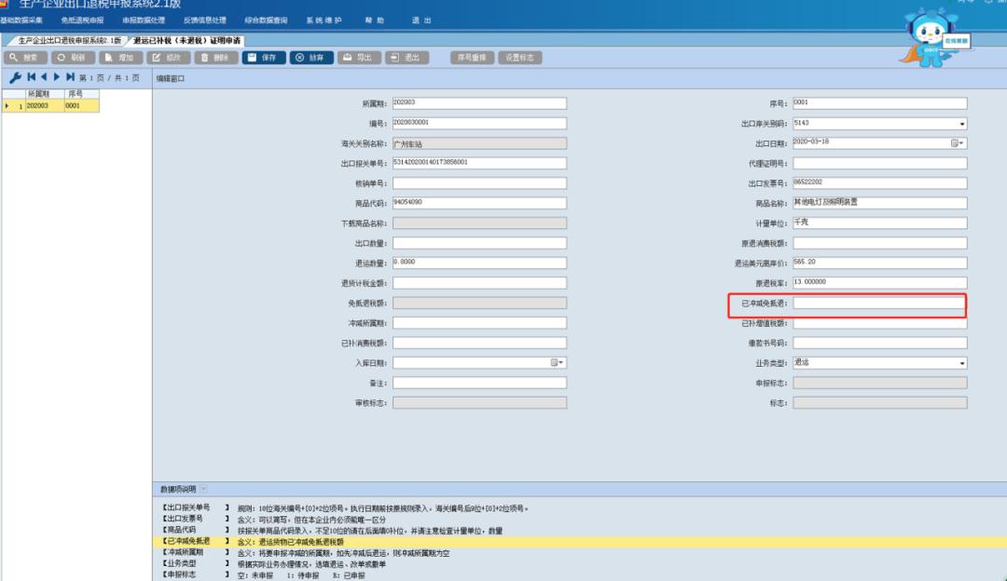Expand the 出口岸关别码 dropdown
The image size is (1007, 581).
tap(961, 124)
